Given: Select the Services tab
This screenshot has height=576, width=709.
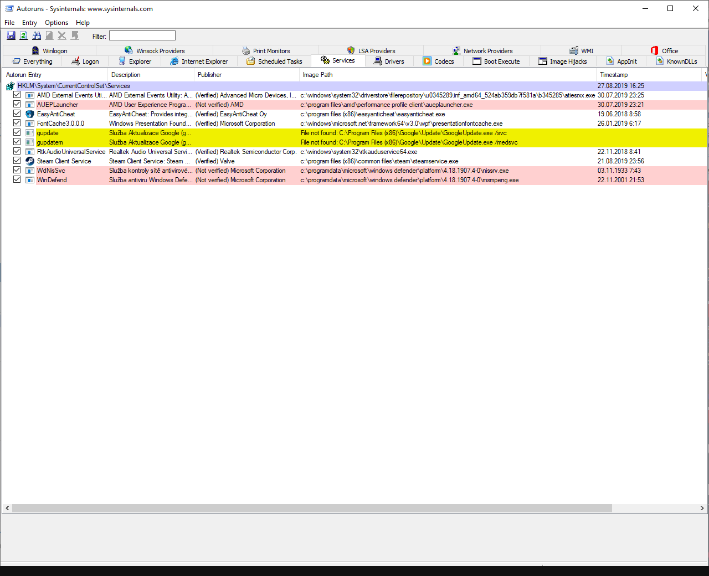Looking at the screenshot, I should click(x=338, y=61).
